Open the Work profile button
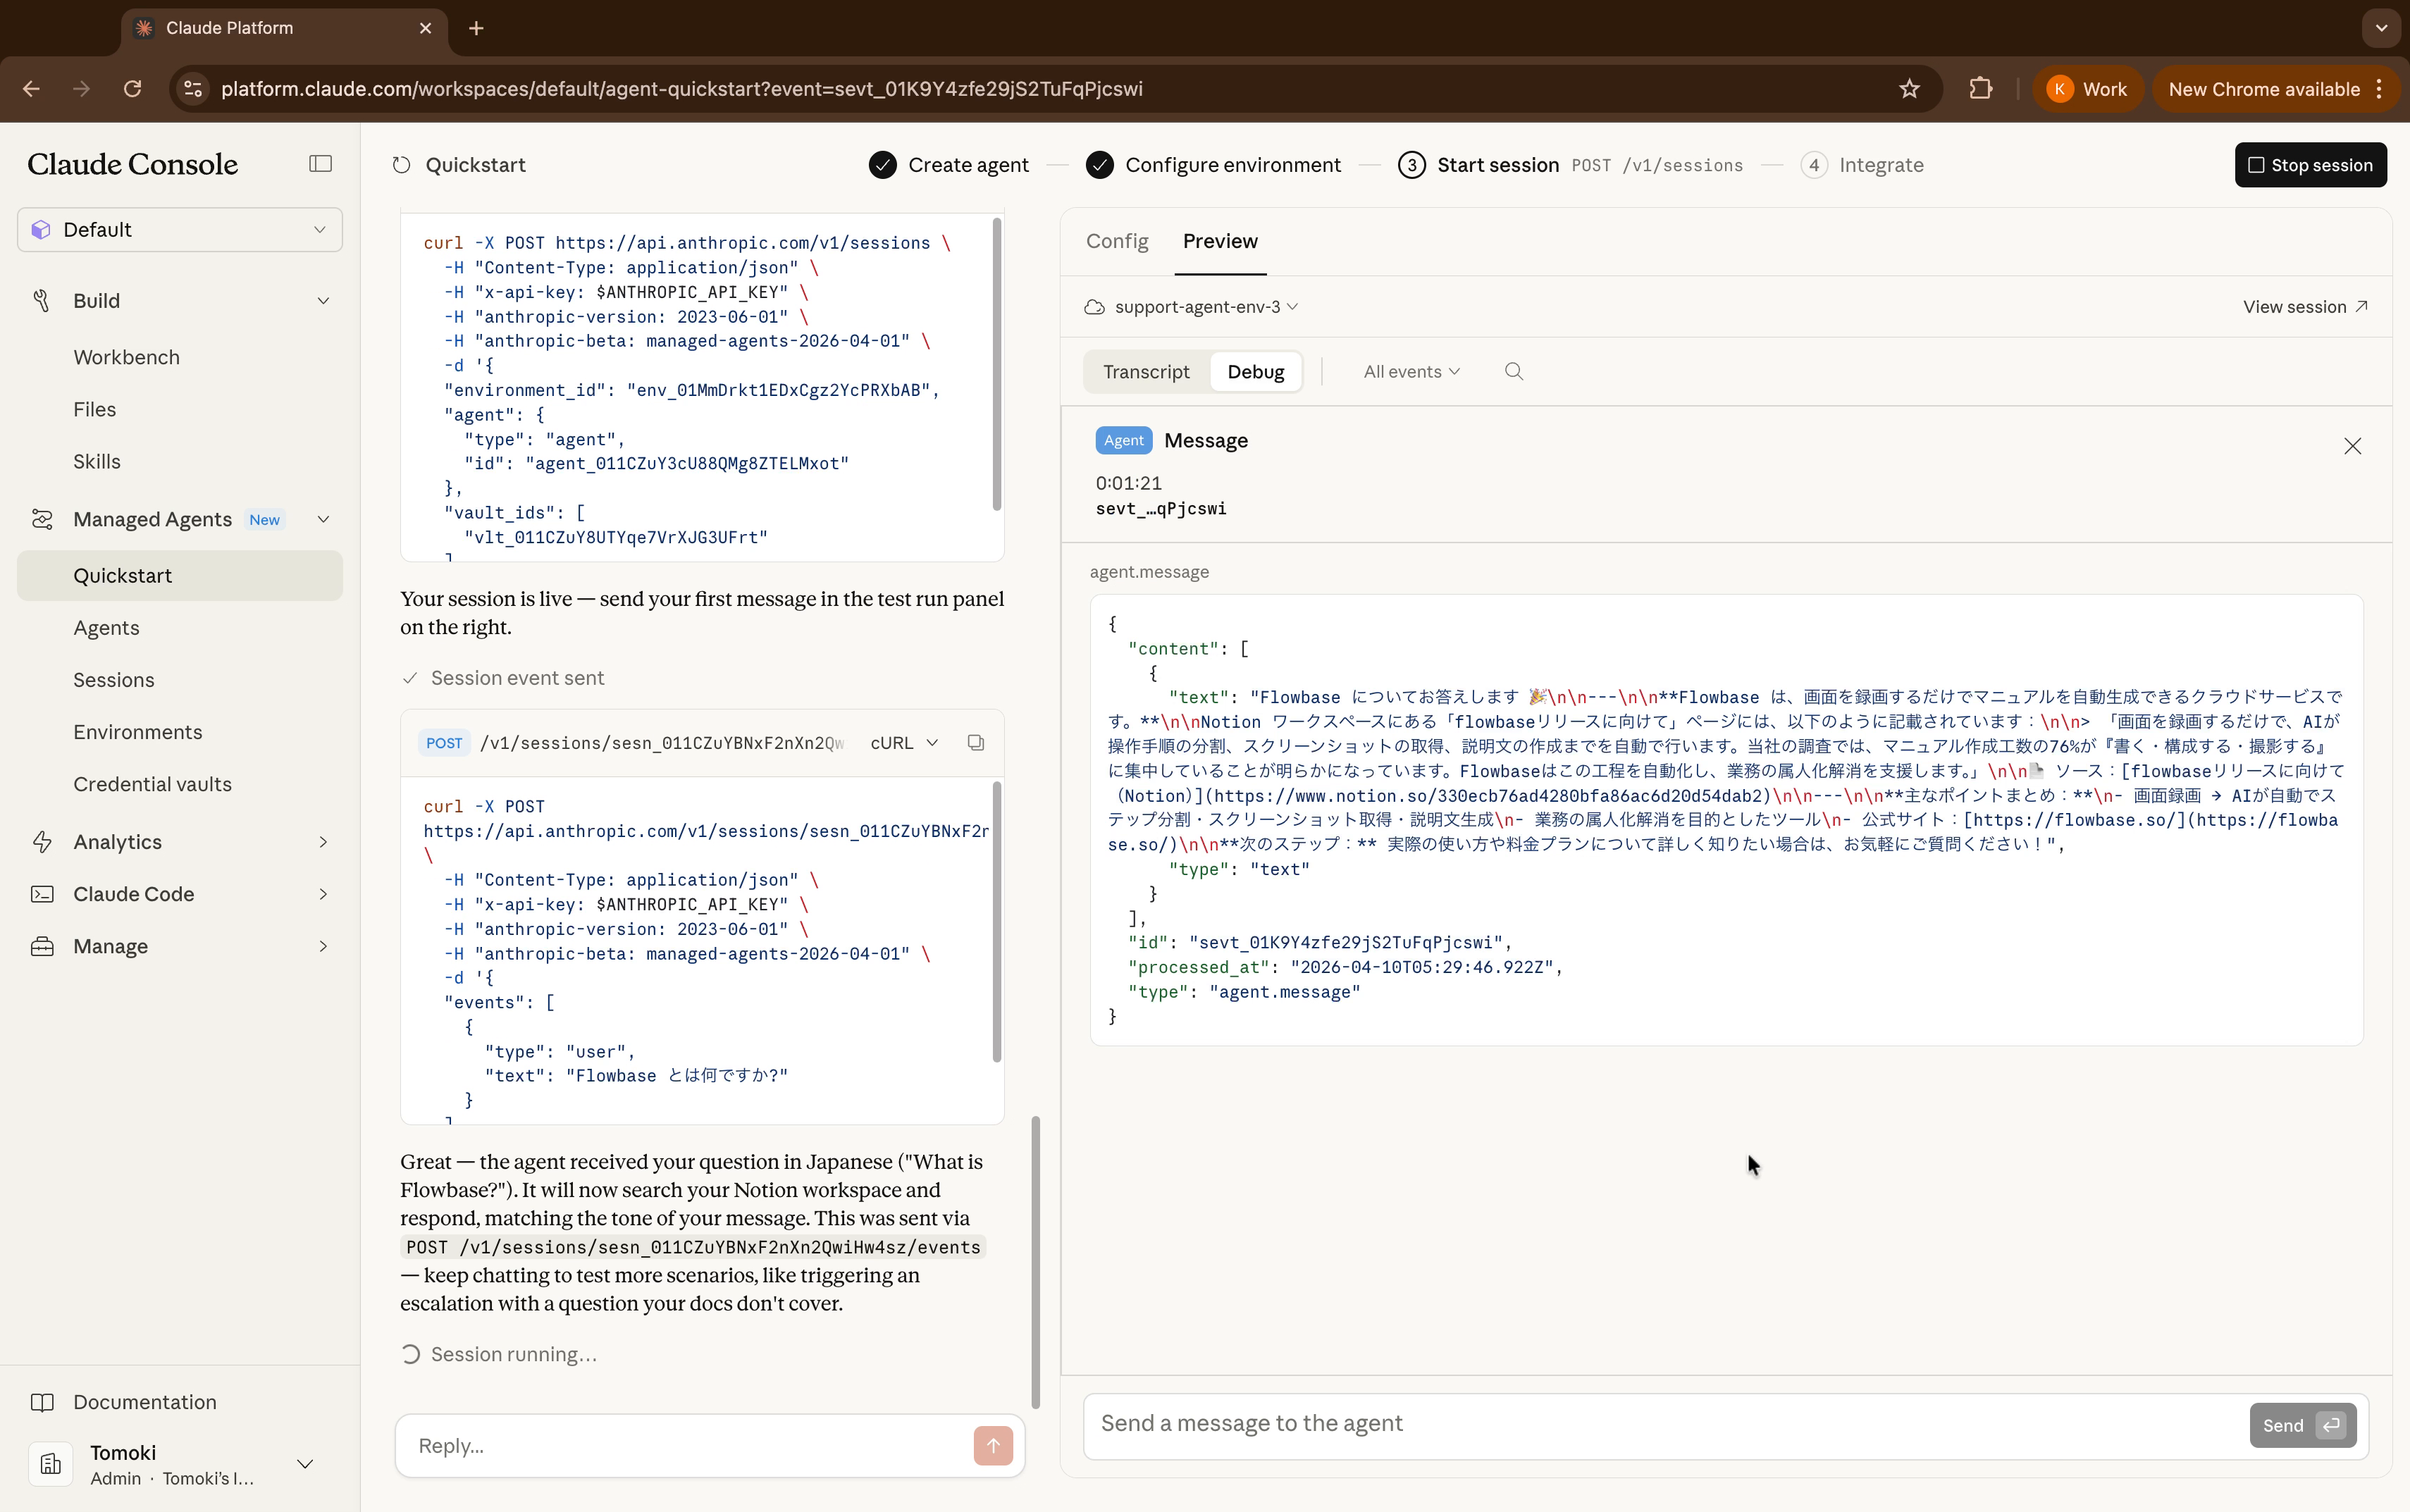The image size is (2410, 1512). (2087, 89)
